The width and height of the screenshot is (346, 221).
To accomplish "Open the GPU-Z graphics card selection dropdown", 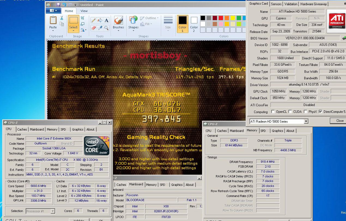I will pos(306,121).
